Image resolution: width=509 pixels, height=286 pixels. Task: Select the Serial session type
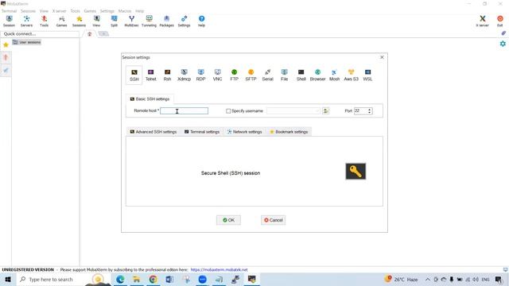tap(267, 75)
